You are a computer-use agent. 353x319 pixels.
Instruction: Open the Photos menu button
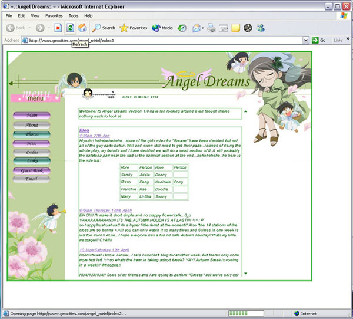[32, 134]
